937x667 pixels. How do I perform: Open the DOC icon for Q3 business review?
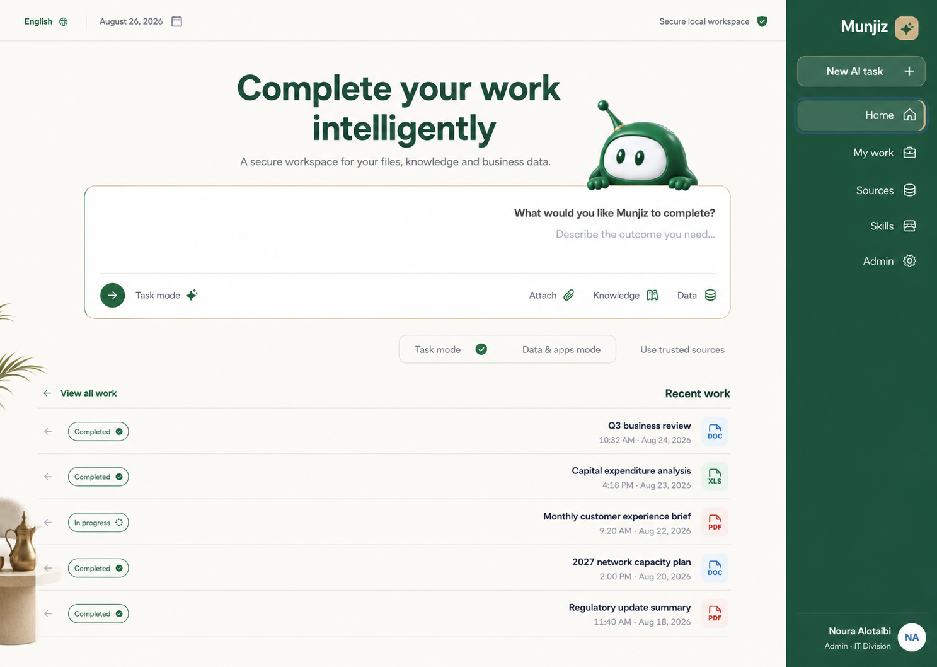click(715, 432)
